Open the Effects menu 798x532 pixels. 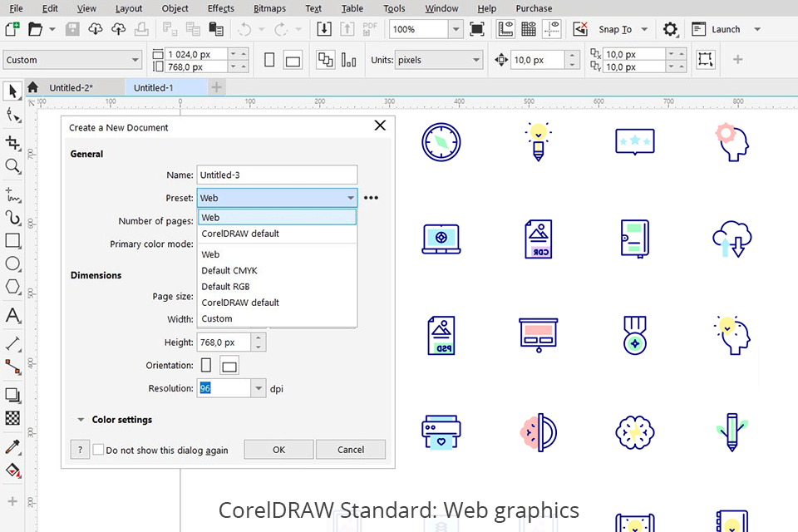(x=221, y=8)
